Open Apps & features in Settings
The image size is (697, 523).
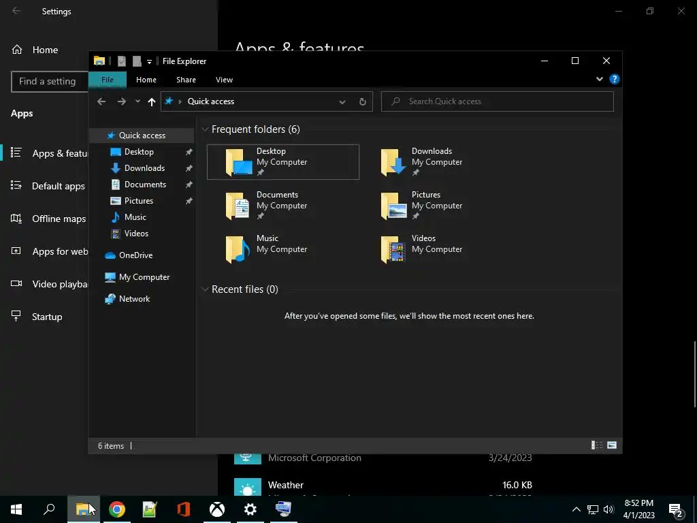click(44, 153)
